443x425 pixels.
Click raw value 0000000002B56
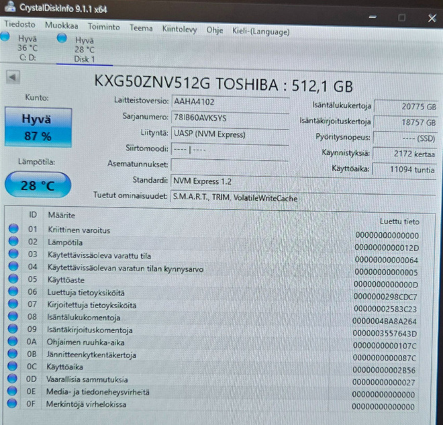[384, 370]
